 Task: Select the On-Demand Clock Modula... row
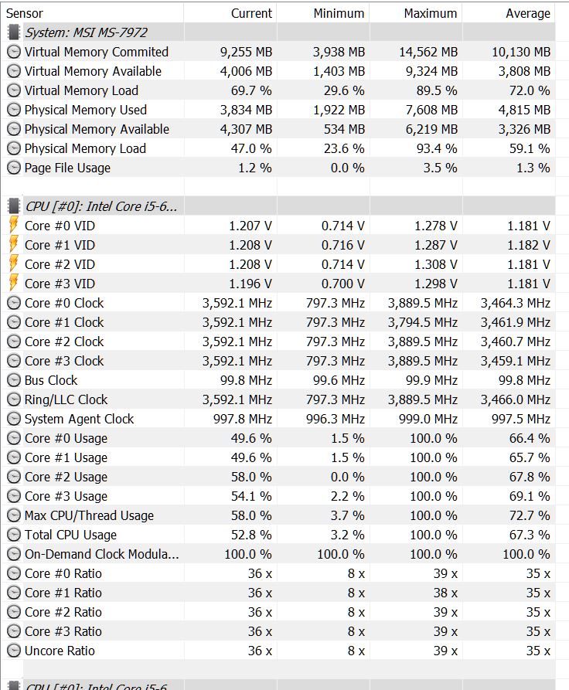pos(278,554)
